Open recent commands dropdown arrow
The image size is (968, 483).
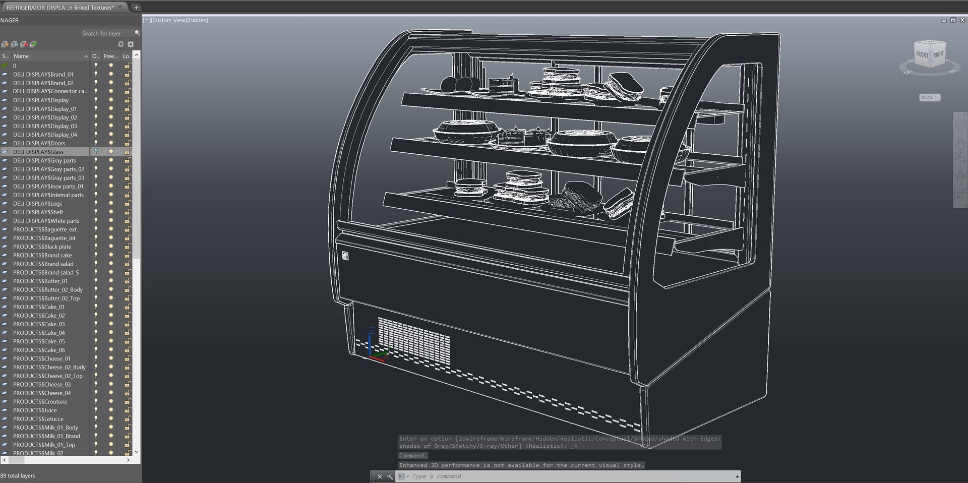click(x=407, y=476)
